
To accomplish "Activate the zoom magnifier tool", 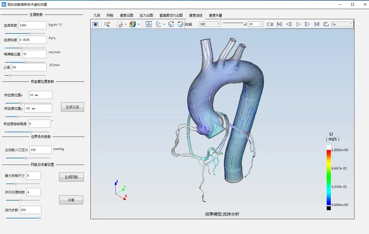I will pos(107,24).
